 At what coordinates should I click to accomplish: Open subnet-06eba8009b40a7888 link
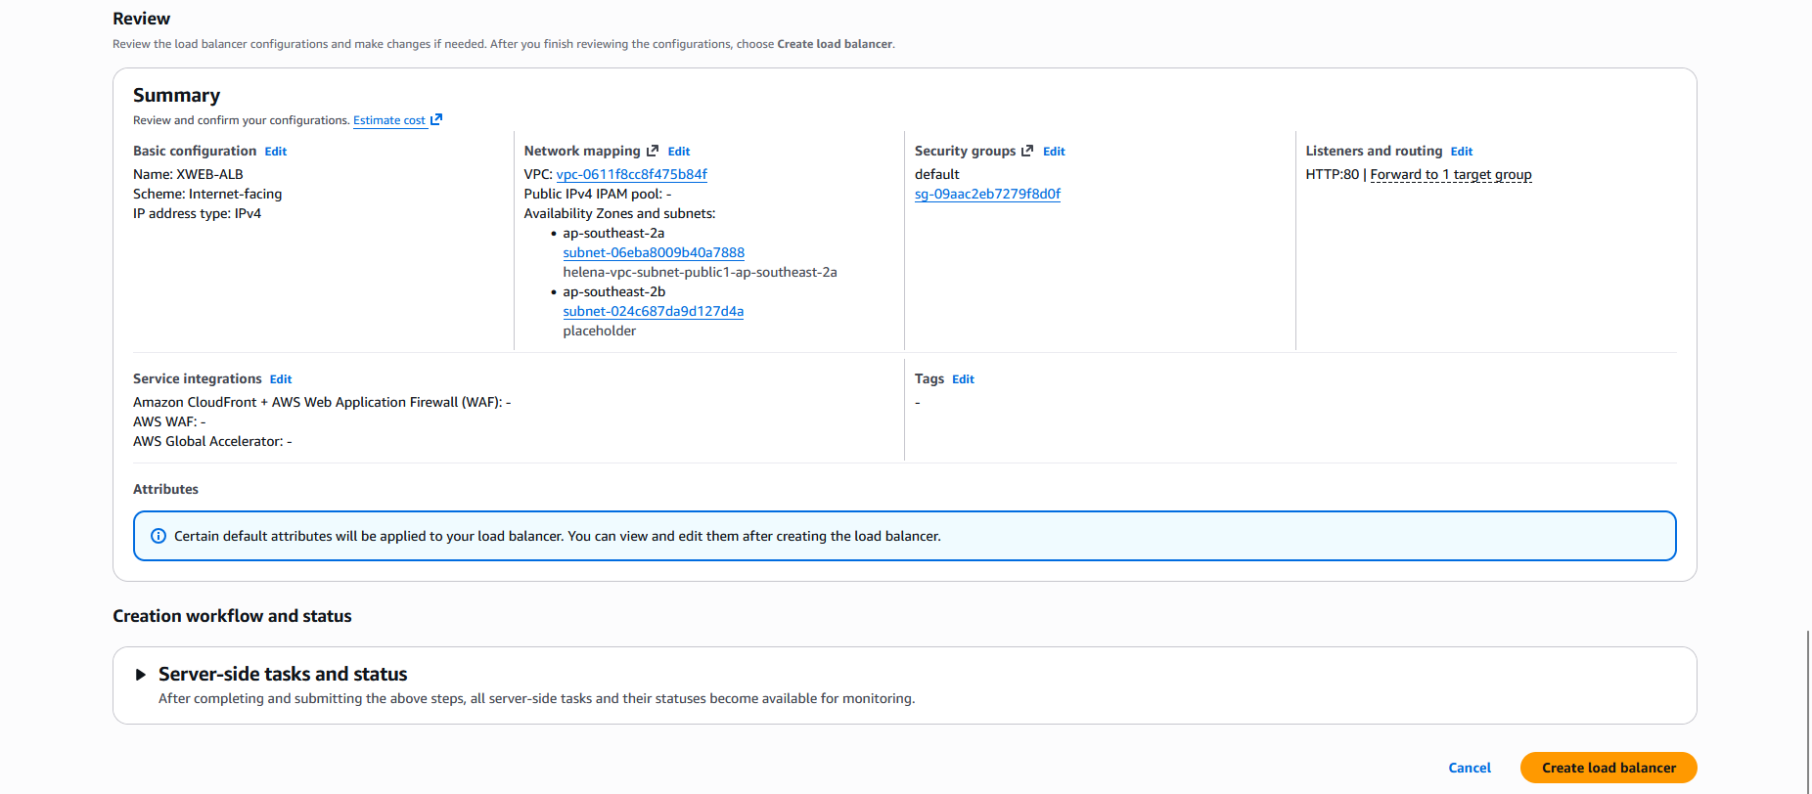pyautogui.click(x=654, y=252)
